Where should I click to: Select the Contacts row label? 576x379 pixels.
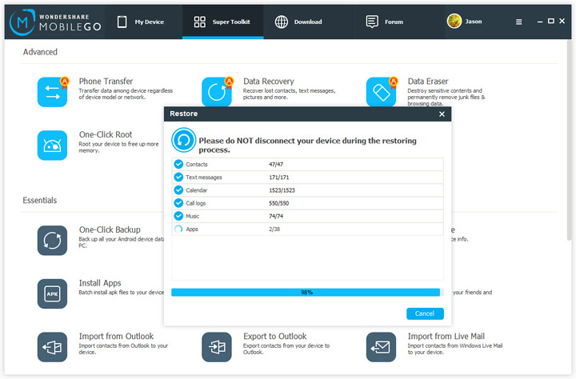point(197,164)
